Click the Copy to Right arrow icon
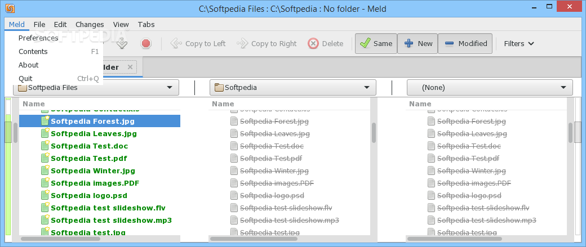586x247 pixels. 242,44
